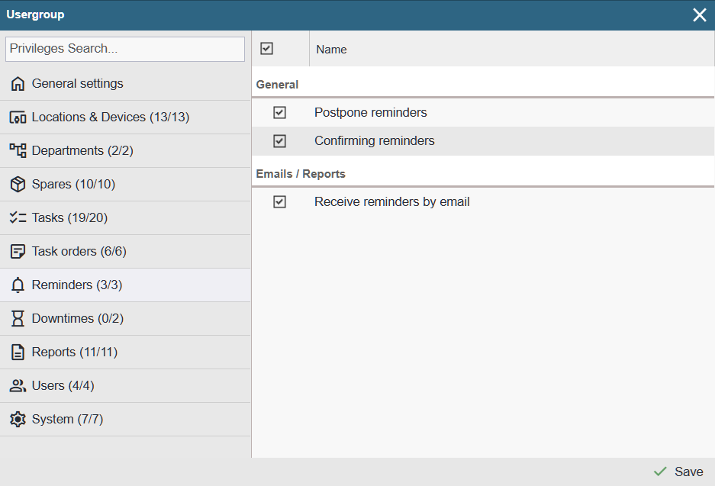Click the Privileges Search input field

point(125,49)
